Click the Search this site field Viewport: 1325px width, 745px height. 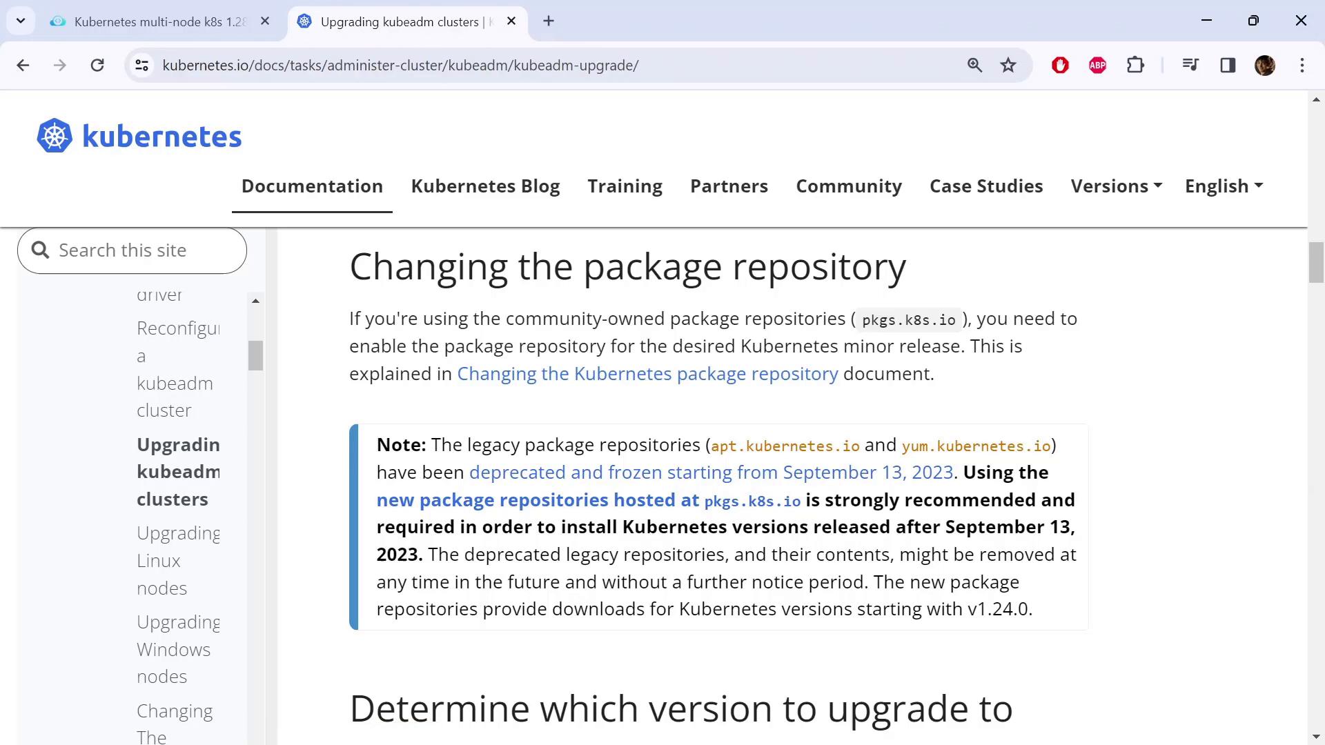(x=132, y=250)
